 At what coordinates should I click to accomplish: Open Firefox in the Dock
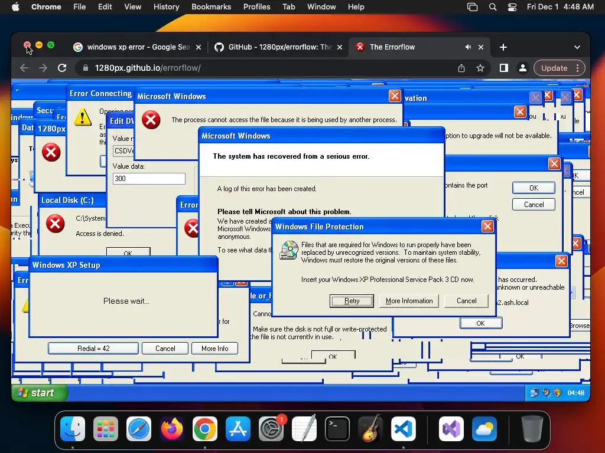(172, 428)
